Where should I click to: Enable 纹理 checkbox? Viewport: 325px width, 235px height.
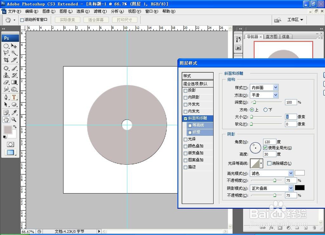tap(190, 133)
